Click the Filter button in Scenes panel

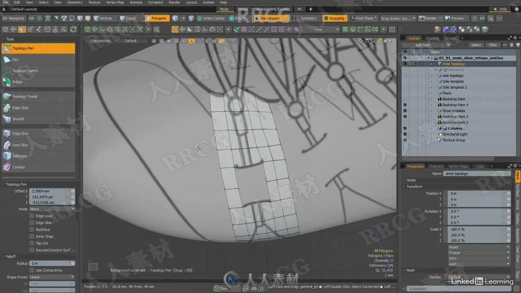[493, 45]
